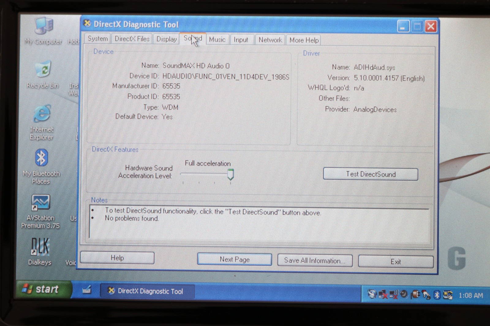Open My Bluetooth Places desktop icon
This screenshot has width=490, height=326.
[x=41, y=167]
